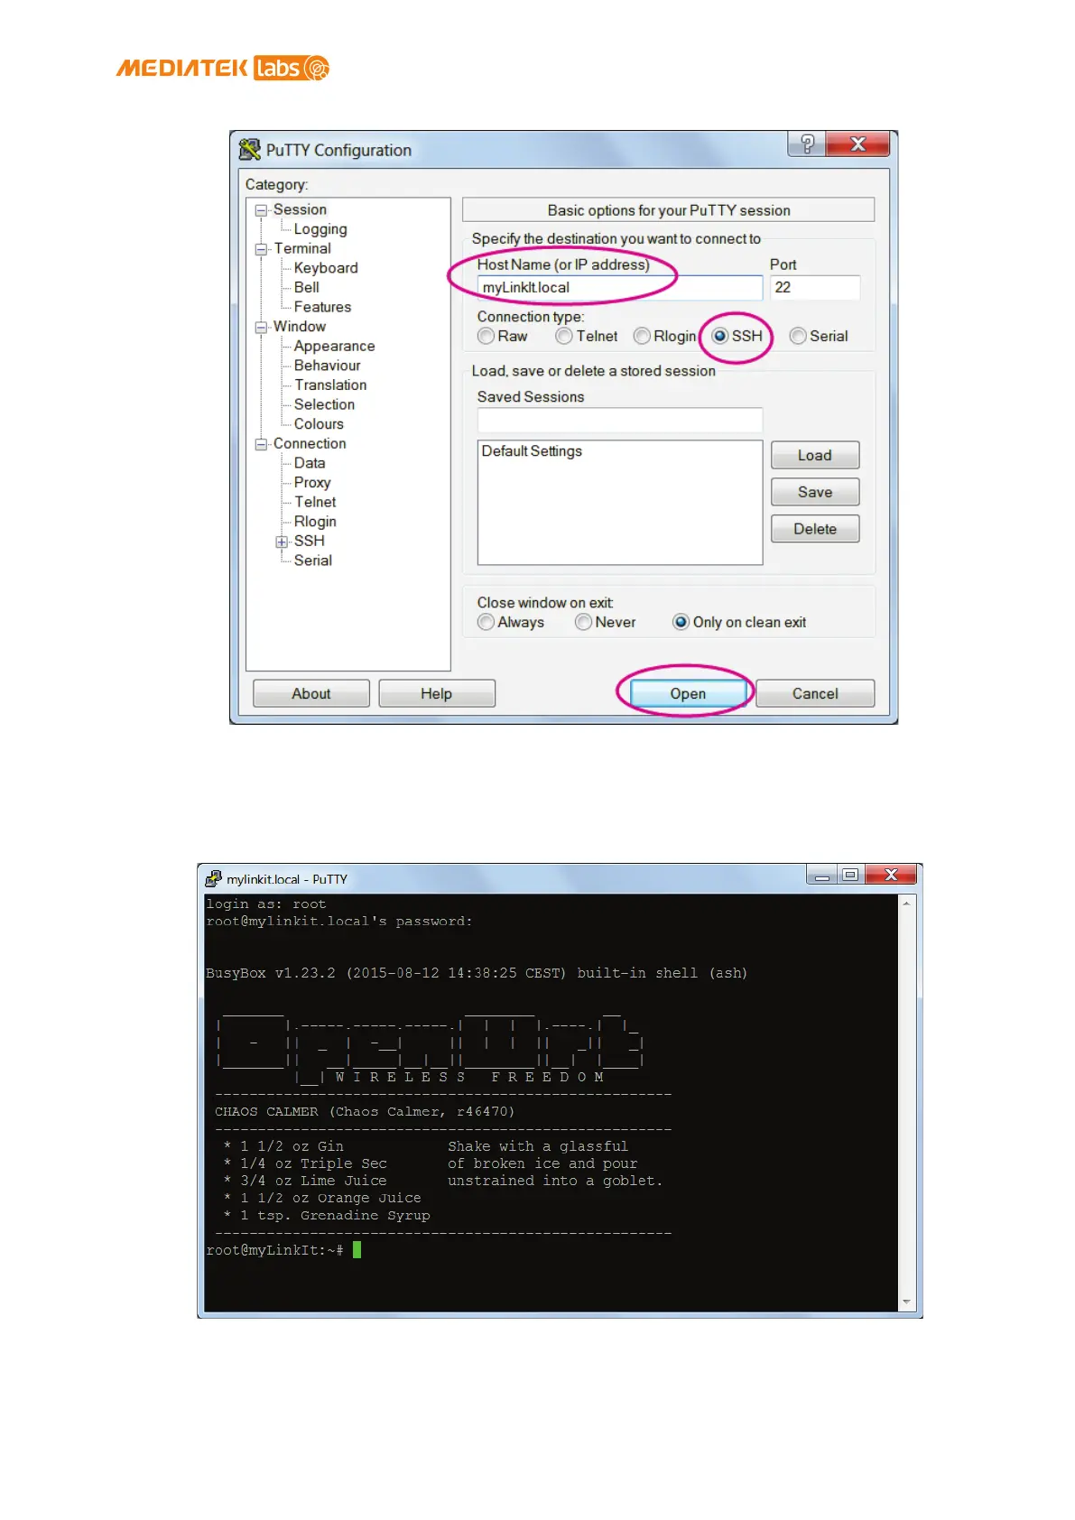Delete the selected saved session

(815, 529)
